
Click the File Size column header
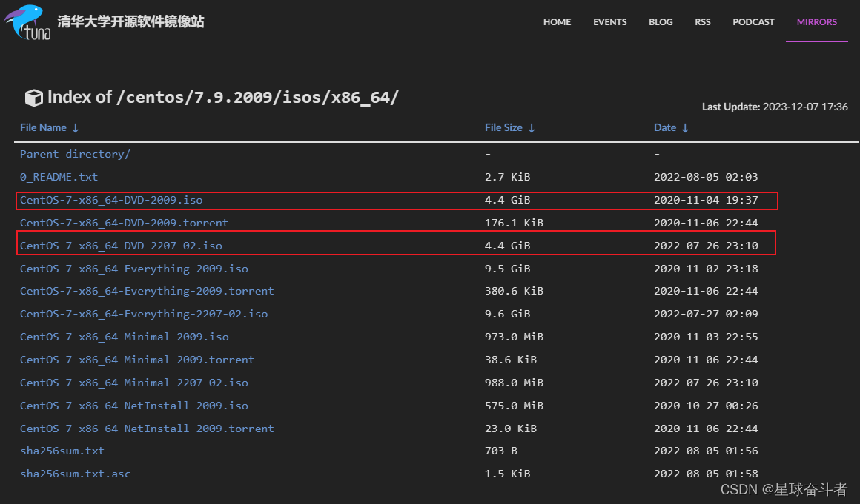pos(503,127)
